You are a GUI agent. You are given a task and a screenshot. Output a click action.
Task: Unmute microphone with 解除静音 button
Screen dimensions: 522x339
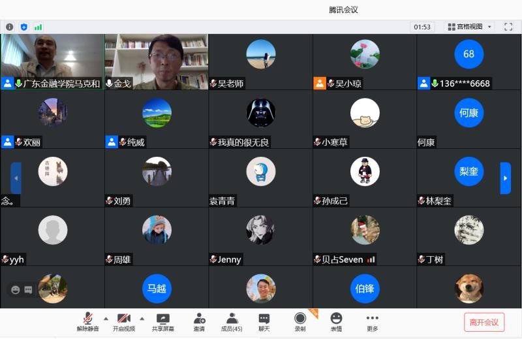point(87,321)
